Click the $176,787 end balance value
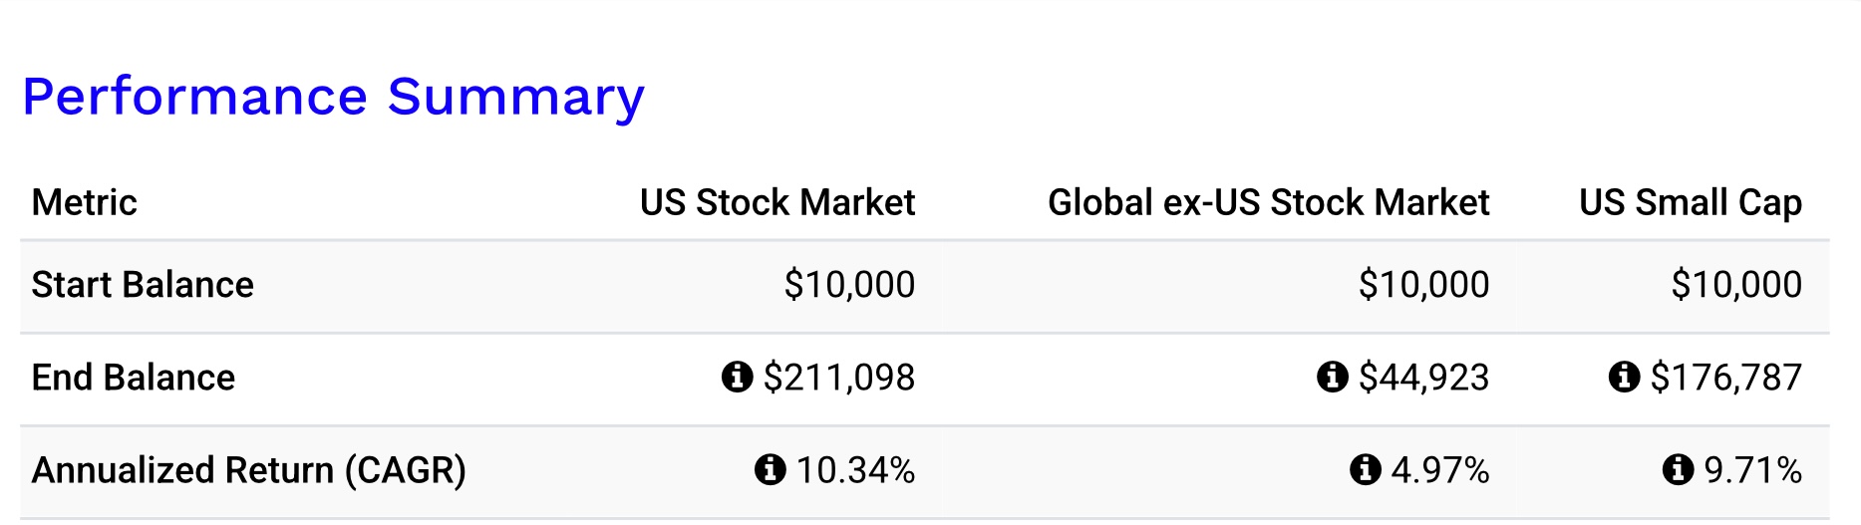 tap(1725, 378)
